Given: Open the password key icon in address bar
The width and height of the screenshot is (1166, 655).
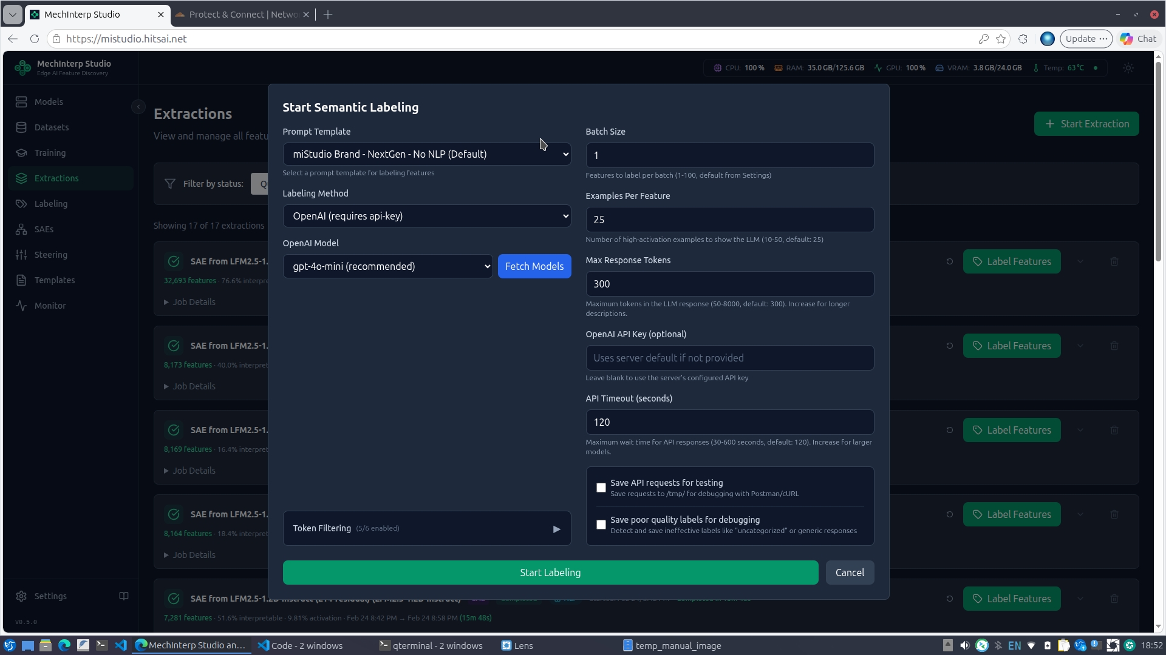Looking at the screenshot, I should tap(983, 39).
